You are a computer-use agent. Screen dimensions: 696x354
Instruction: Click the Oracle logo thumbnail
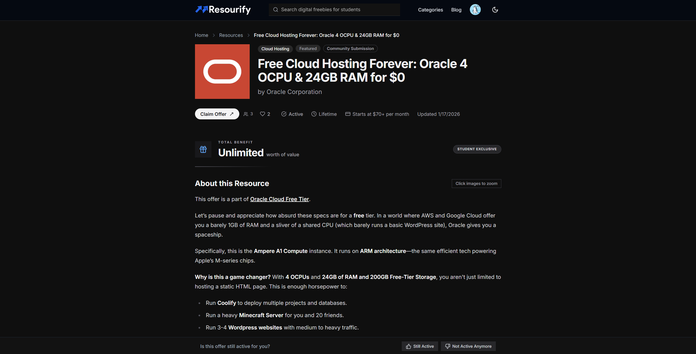point(222,72)
